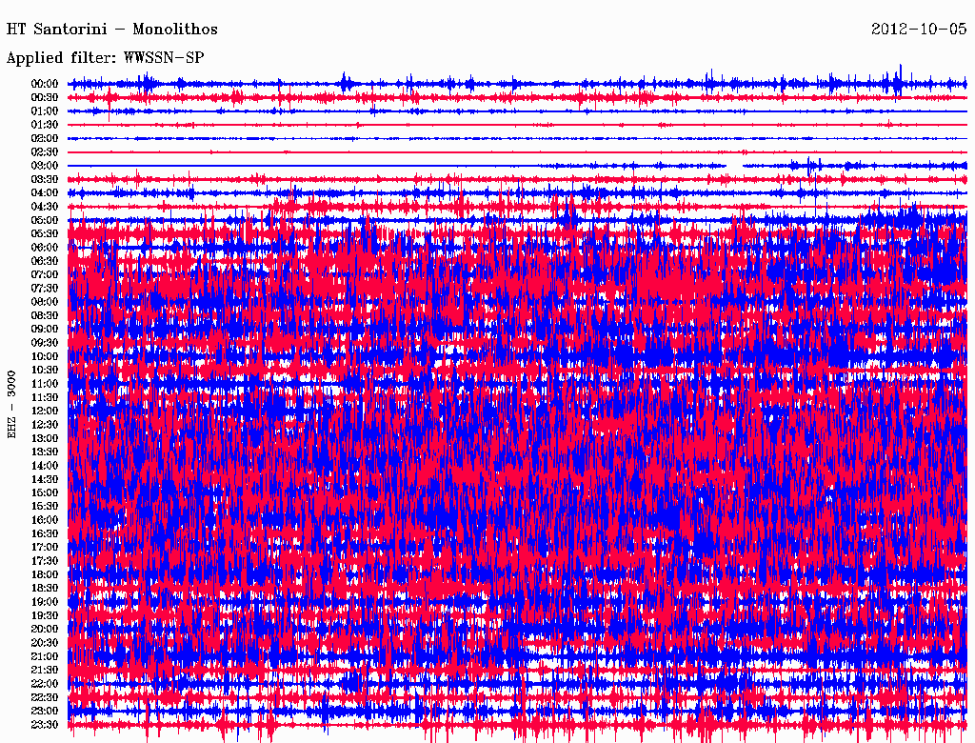
Task: Click the 23:00 time label
Action: [x=45, y=712]
